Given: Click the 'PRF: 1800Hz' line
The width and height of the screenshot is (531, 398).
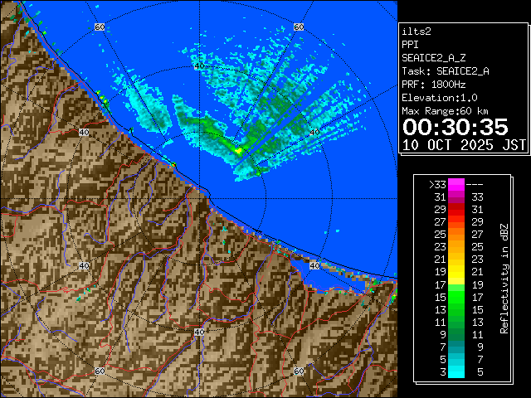Looking at the screenshot, I should coord(433,85).
